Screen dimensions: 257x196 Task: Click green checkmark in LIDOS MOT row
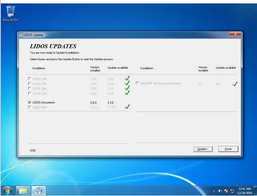(127, 107)
